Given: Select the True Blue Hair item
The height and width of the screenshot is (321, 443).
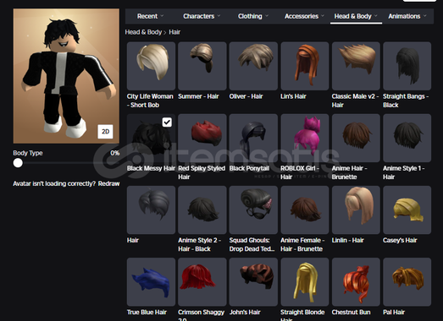Looking at the screenshot, I should click(151, 282).
